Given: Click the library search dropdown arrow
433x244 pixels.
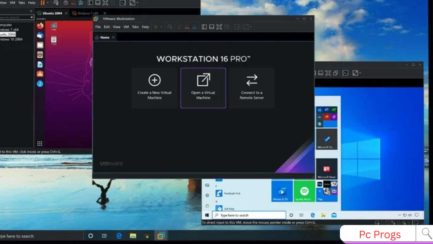Looking at the screenshot, I should pos(32,17).
